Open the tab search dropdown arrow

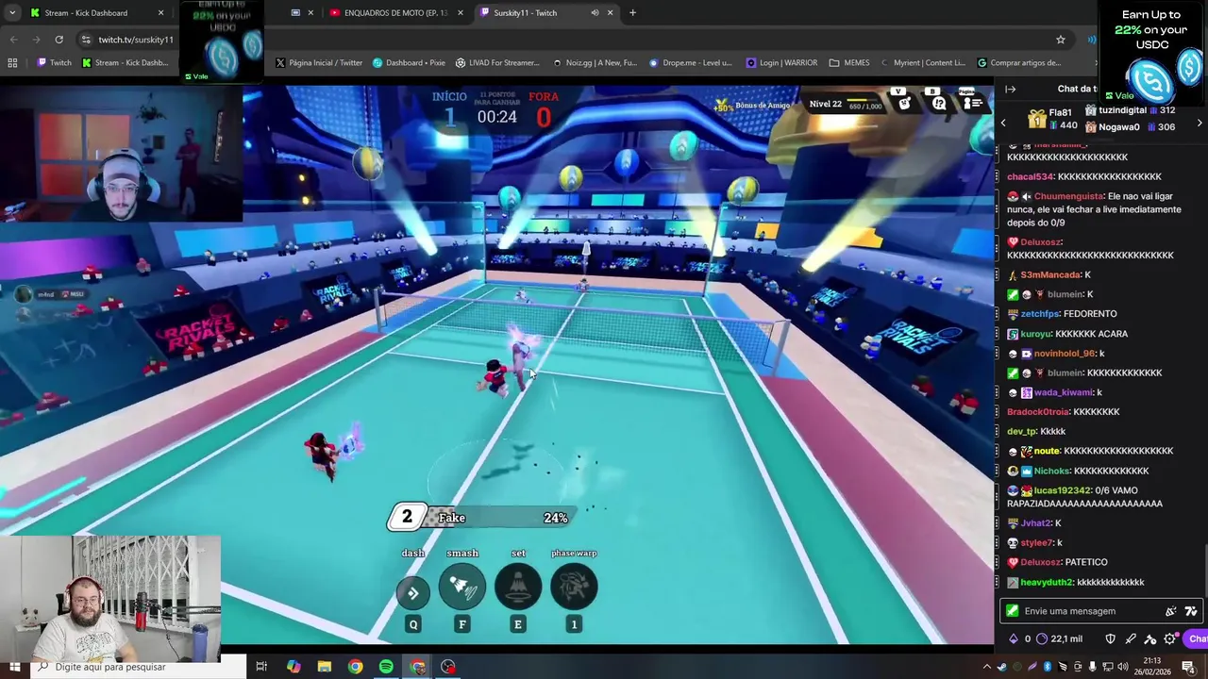[11, 13]
